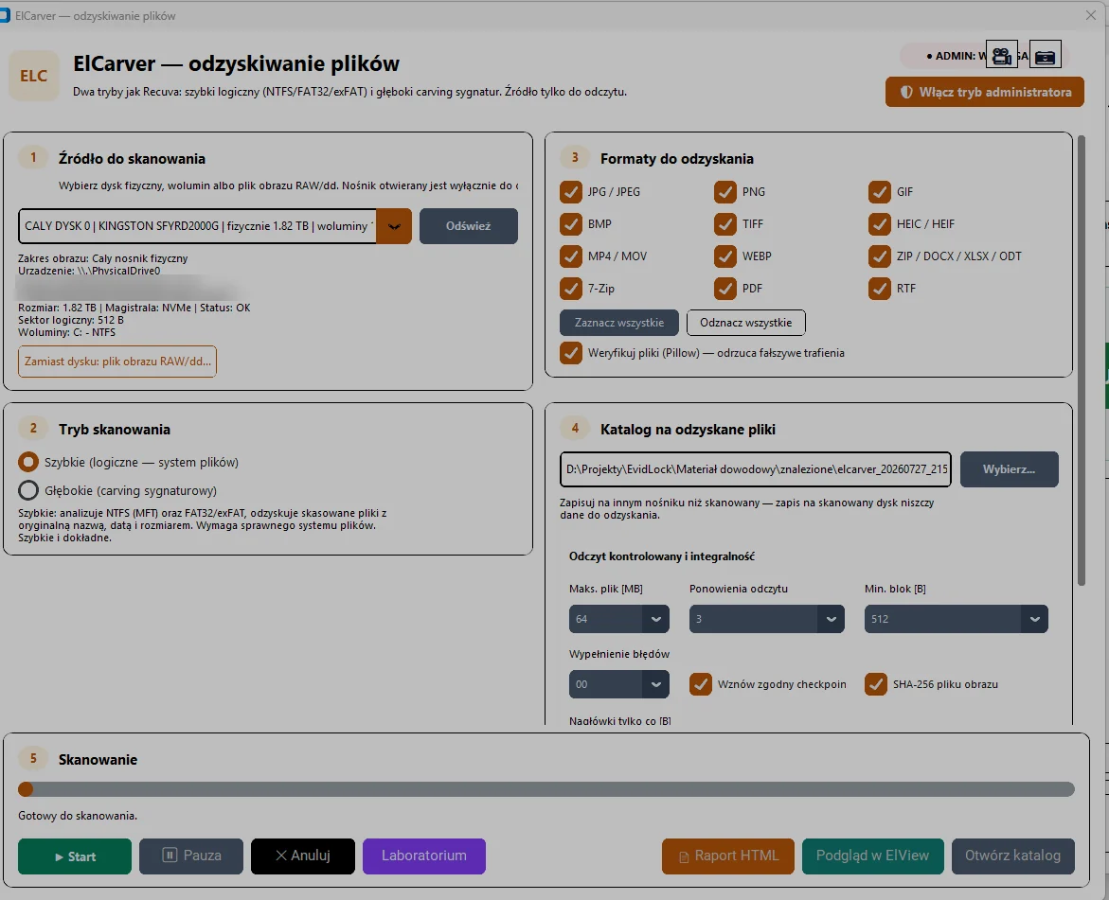Screen dimensions: 1109x900
Task: Toggle the SHA-256 pliku obrazu checkbox
Action: (876, 684)
